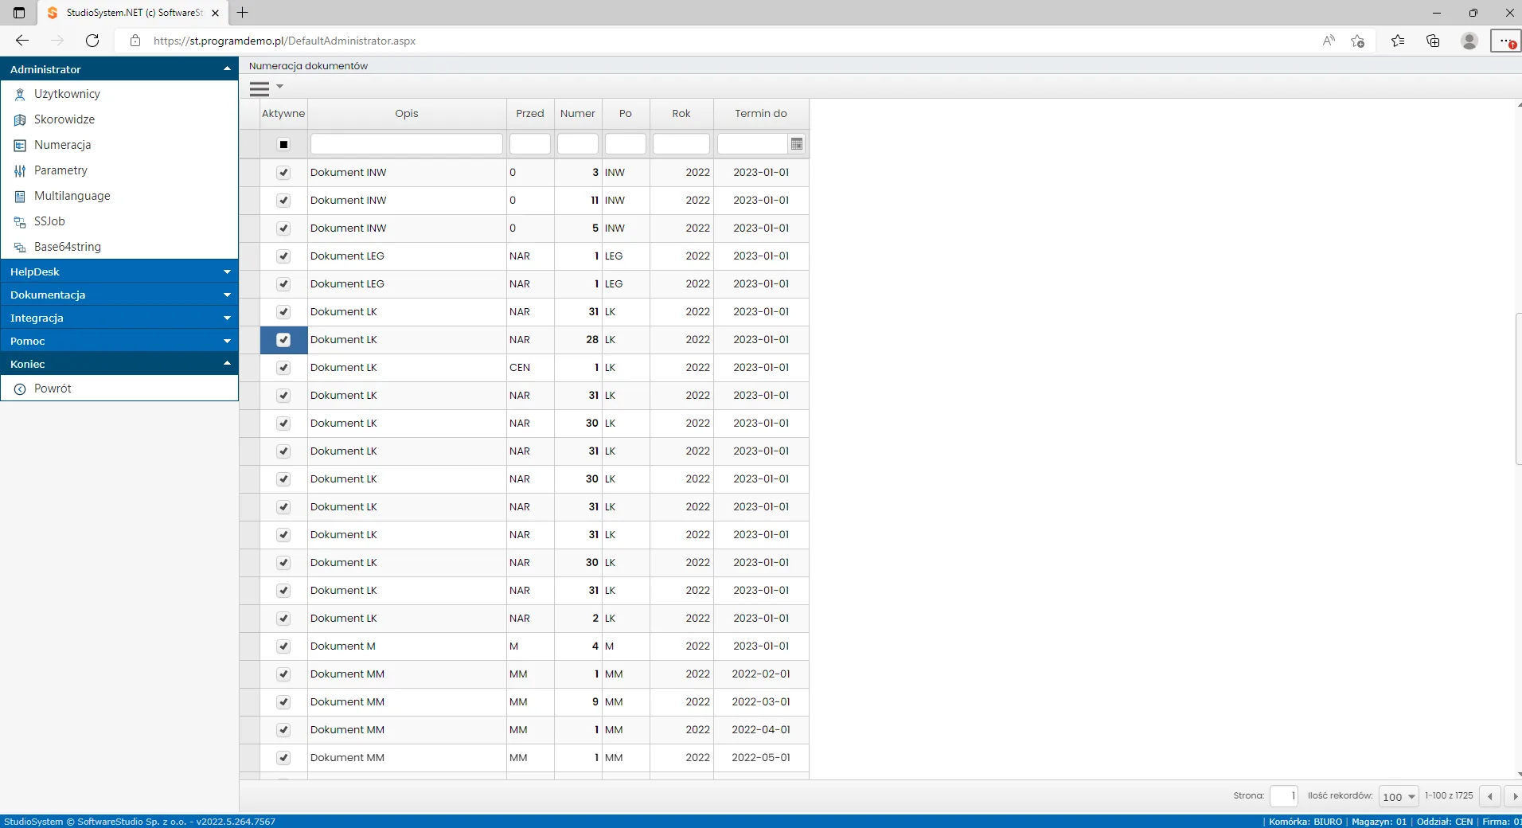Open the Ilość rekordów 100 dropdown
The image size is (1522, 828).
coord(1399,796)
